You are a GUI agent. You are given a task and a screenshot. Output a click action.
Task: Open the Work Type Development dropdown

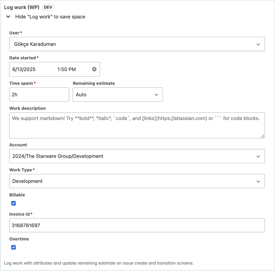tap(137, 181)
